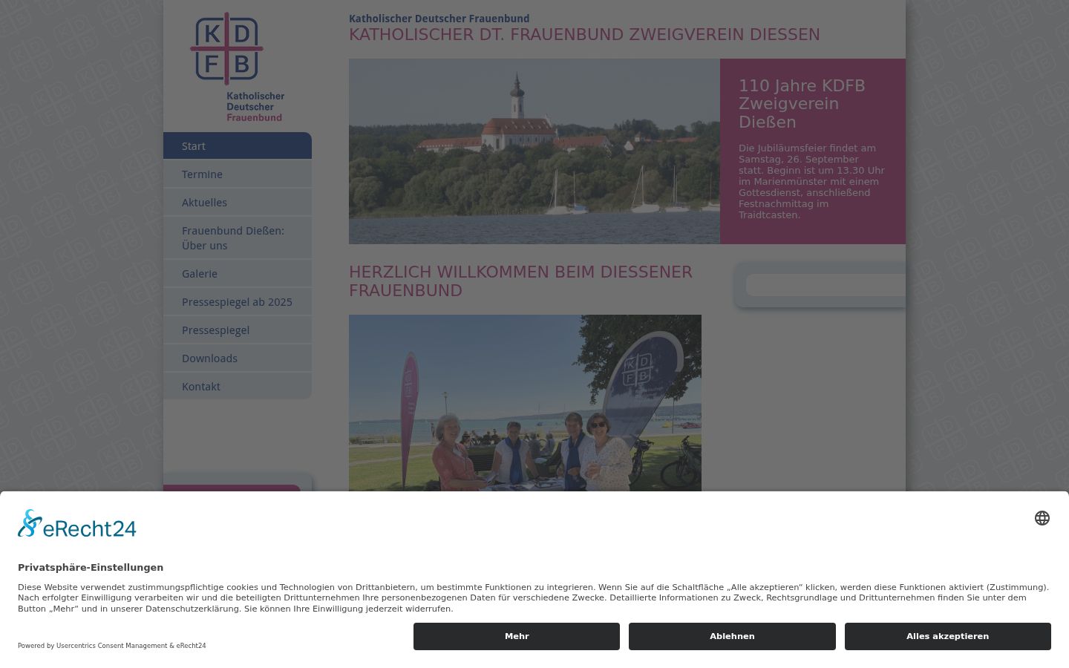Click the Mehr button
The height and width of the screenshot is (668, 1069).
pos(517,636)
